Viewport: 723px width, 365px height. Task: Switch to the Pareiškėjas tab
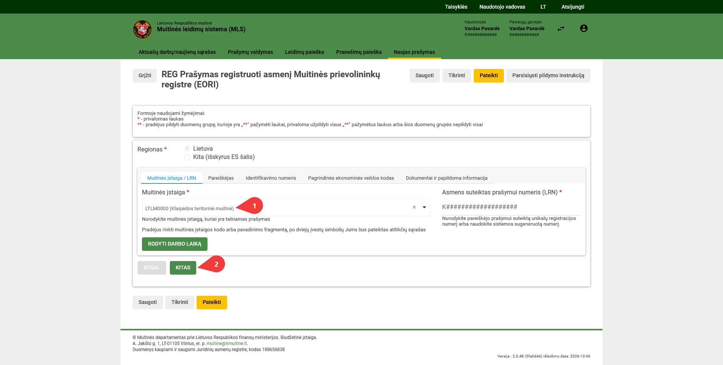(221, 178)
